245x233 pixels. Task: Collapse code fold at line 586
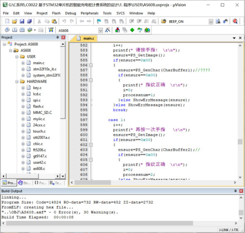click(x=91, y=65)
